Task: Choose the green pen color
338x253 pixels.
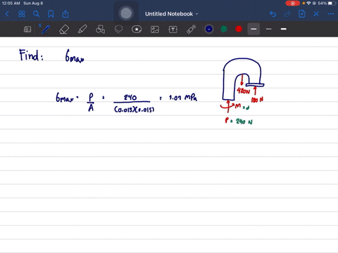Action: (224, 29)
